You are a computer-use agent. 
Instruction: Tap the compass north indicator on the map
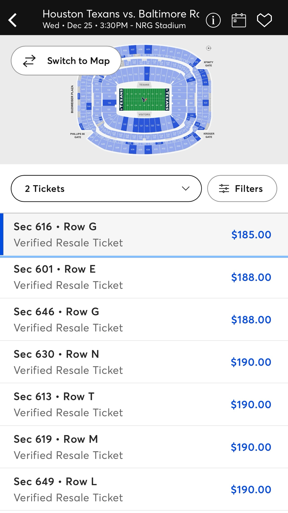208,48
